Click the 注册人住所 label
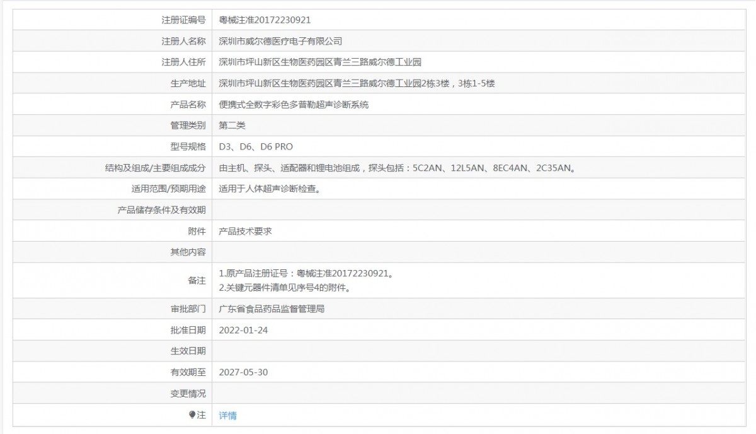 point(183,62)
